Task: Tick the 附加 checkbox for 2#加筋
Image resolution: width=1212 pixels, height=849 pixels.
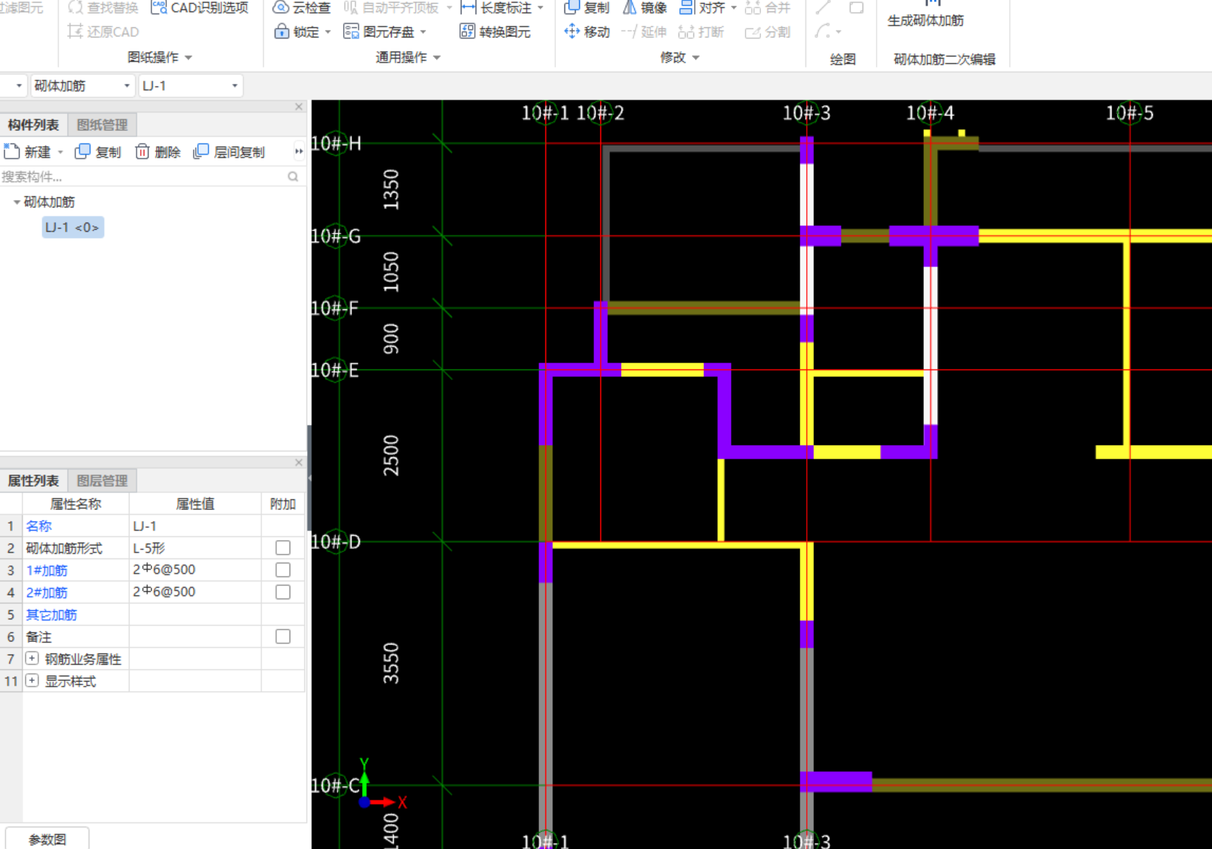Action: click(283, 592)
